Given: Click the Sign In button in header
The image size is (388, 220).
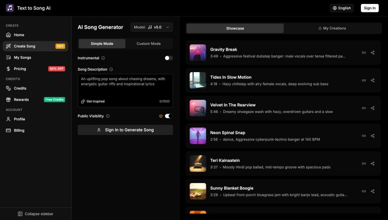Looking at the screenshot, I should [x=370, y=8].
